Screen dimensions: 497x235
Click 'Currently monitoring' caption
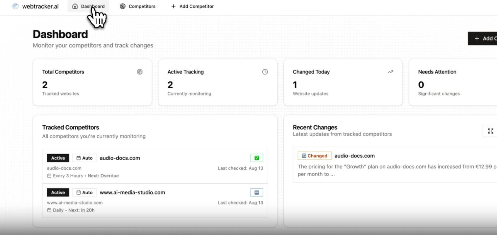(x=189, y=94)
